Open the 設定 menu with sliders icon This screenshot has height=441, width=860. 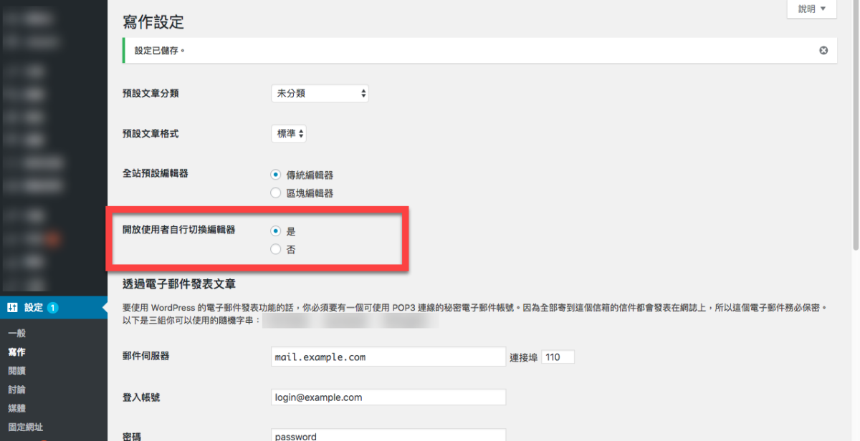tap(54, 307)
